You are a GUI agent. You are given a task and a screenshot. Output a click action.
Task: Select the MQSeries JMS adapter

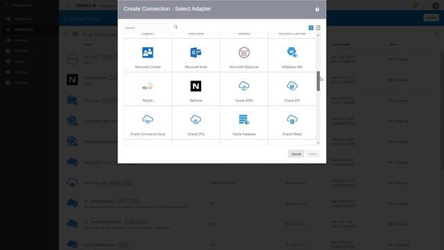coord(292,56)
